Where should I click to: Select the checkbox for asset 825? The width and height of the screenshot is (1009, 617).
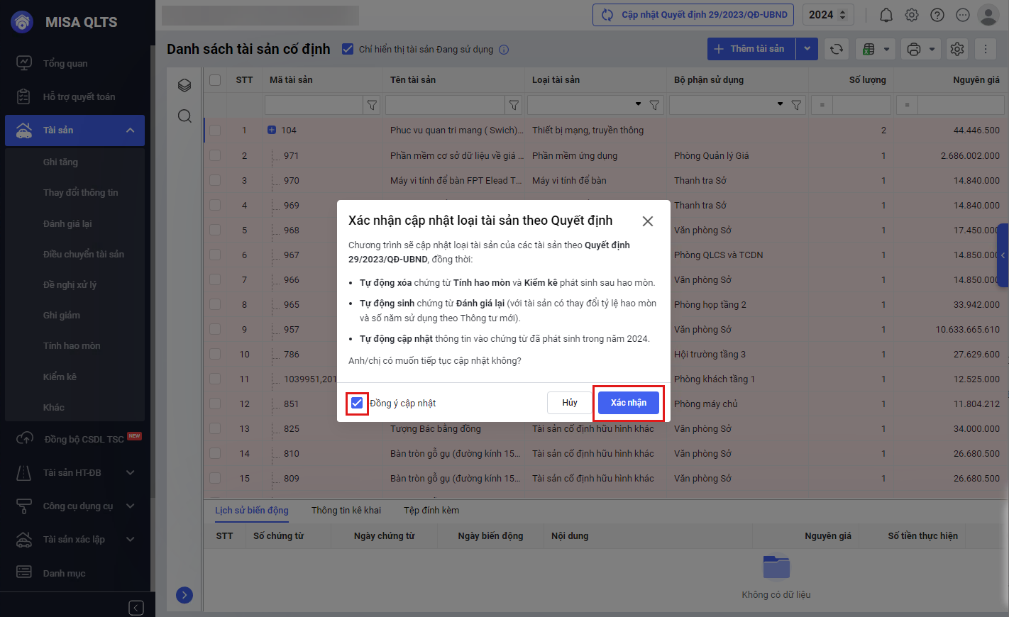click(x=215, y=428)
